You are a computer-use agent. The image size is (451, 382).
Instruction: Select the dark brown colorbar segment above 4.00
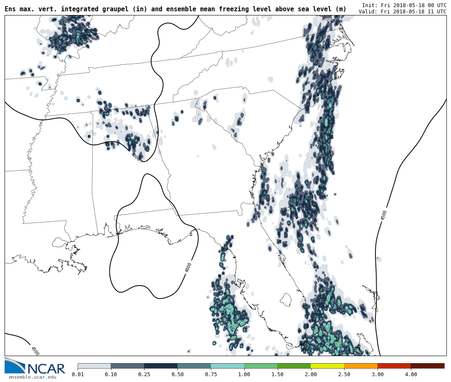point(427,366)
